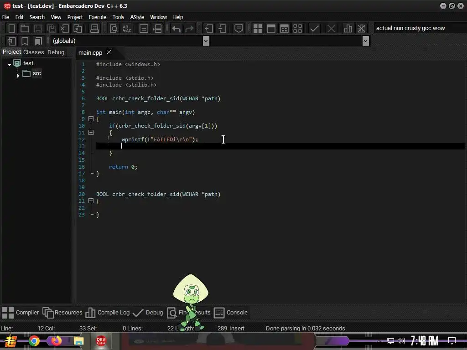Close the main.cpp editor tab
467x350 pixels.
(109, 52)
